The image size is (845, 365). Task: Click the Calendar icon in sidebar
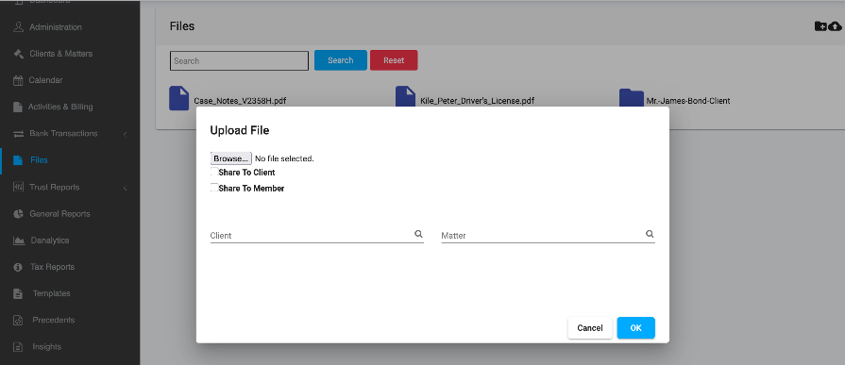pos(18,80)
